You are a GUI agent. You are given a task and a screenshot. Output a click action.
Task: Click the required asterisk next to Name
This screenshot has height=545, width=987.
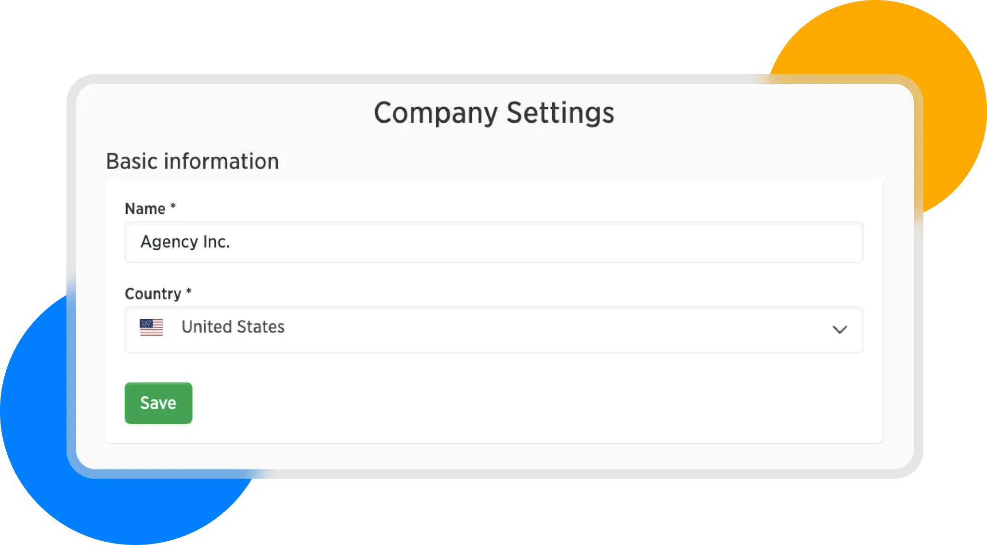[x=173, y=207]
